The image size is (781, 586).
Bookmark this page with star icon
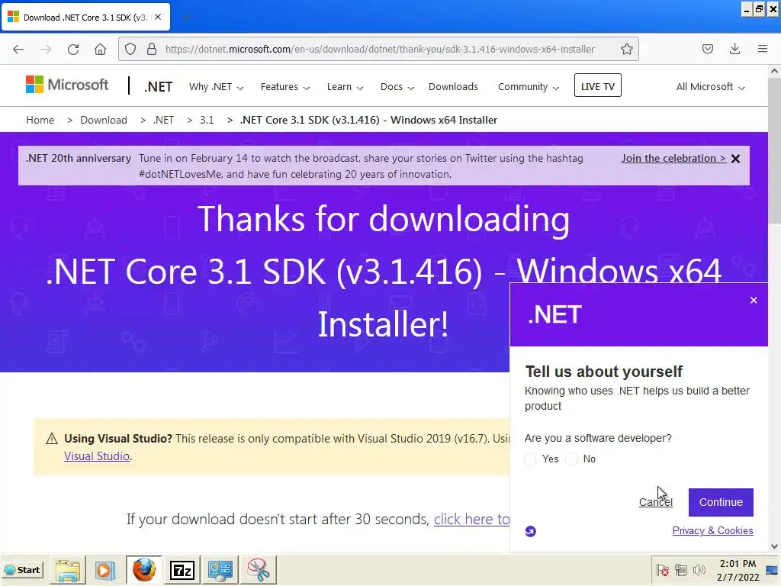pyautogui.click(x=627, y=49)
